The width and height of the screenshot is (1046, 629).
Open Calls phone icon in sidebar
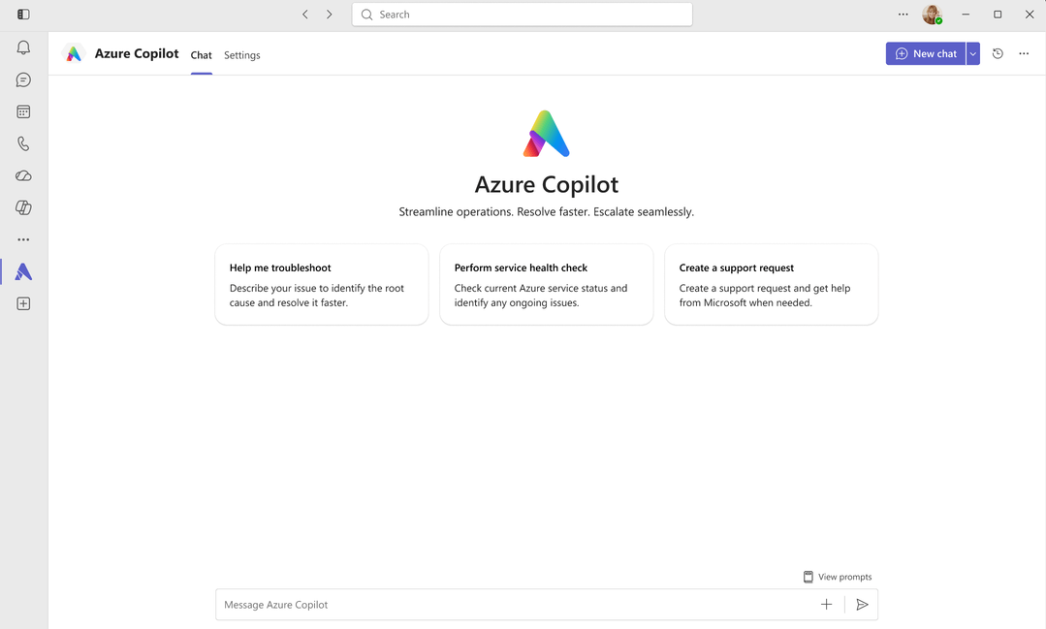pos(23,143)
